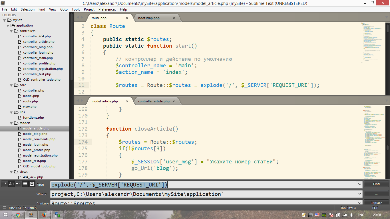The width and height of the screenshot is (390, 219).
Task: Toggle regular expression search option
Action: point(5,184)
